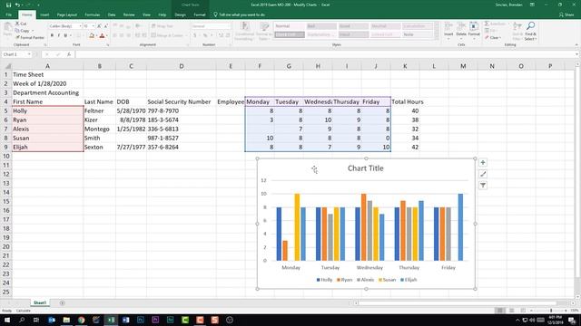581x326 pixels.
Task: Select cell with 'Montego' last name
Action: pyautogui.click(x=99, y=129)
